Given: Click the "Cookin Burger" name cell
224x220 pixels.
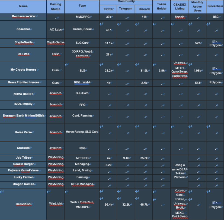Looking at the screenshot, I should pyautogui.click(x=23, y=164).
